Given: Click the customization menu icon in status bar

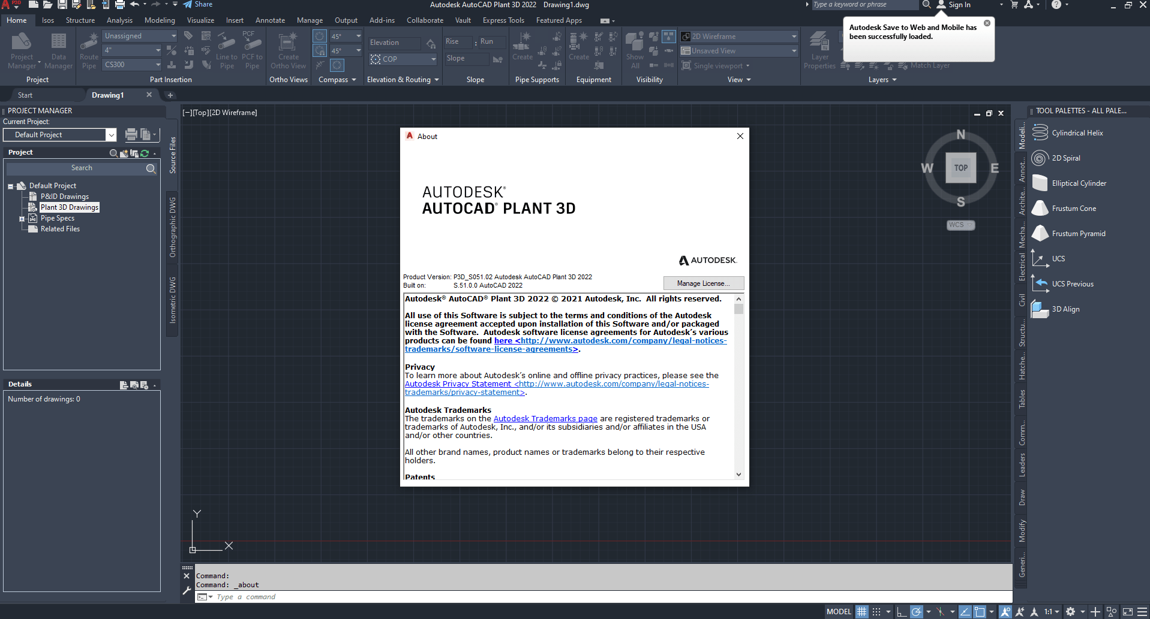Looking at the screenshot, I should (1142, 612).
